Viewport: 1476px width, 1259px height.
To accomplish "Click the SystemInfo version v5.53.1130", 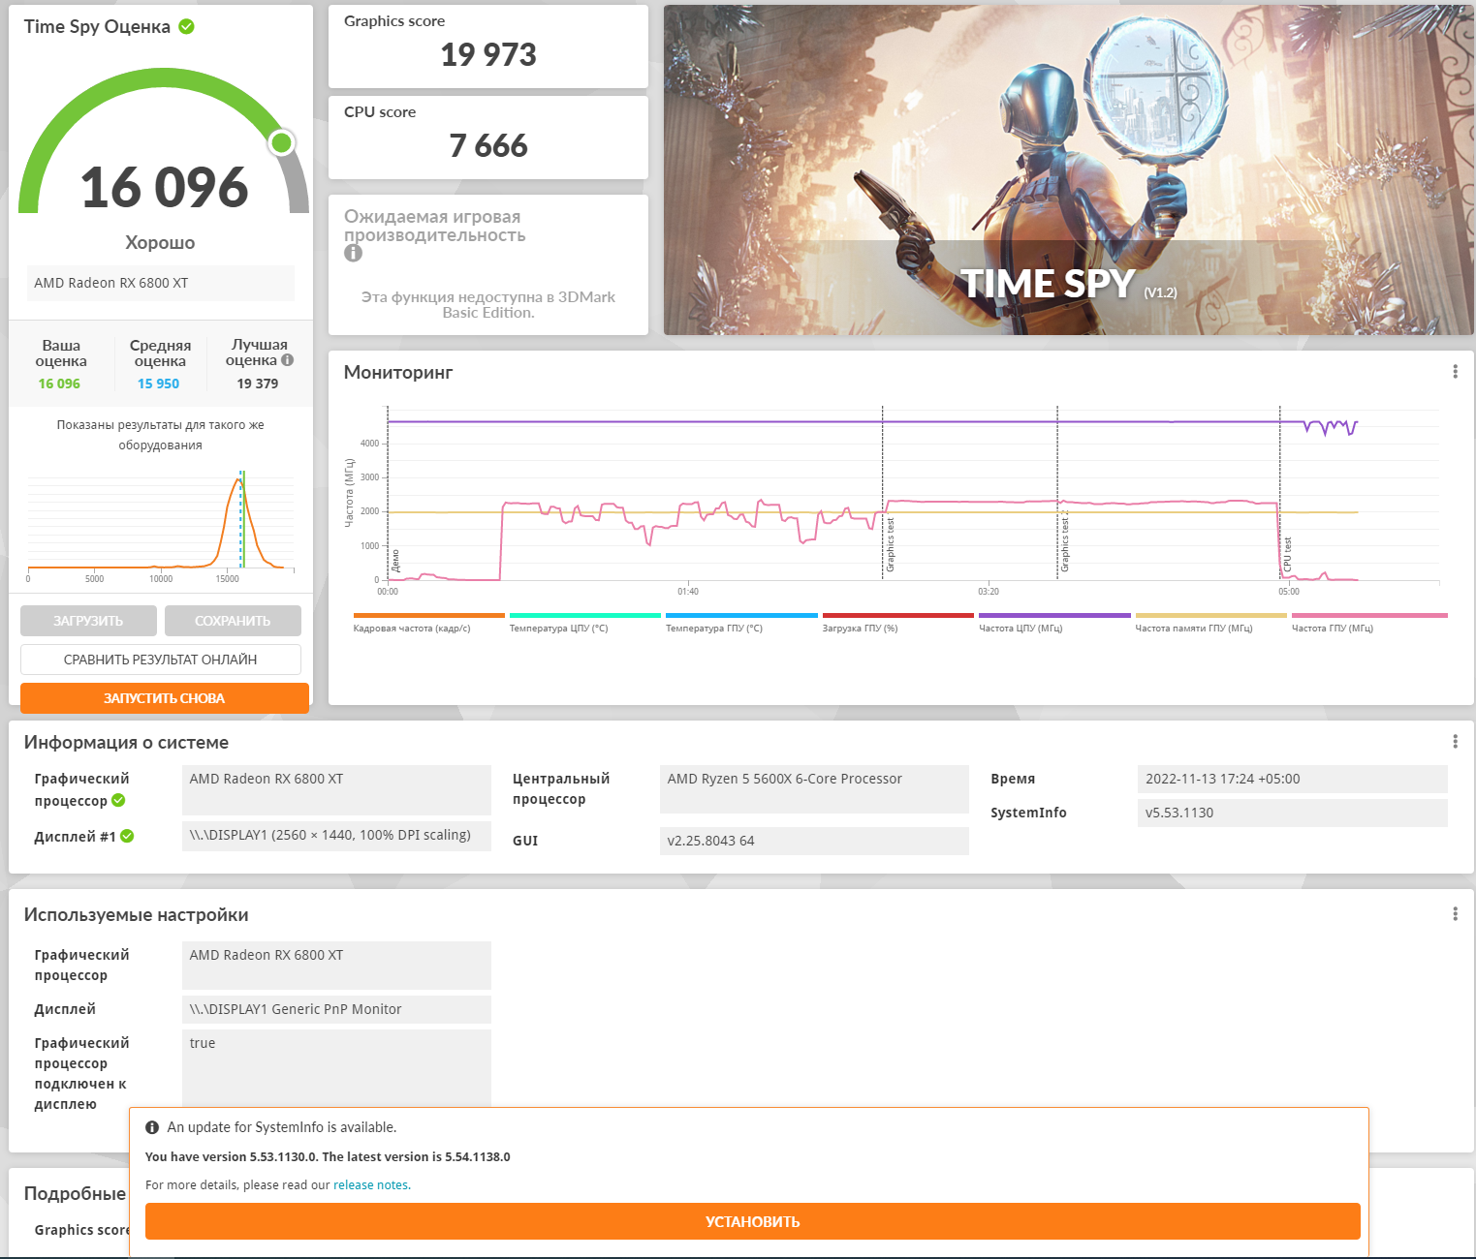I will (1292, 813).
